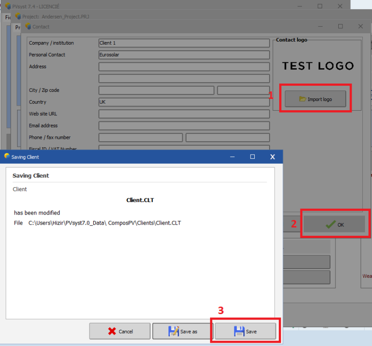Edit the Country field containing UK
Viewport: 372px width, 346px height.
click(x=184, y=102)
